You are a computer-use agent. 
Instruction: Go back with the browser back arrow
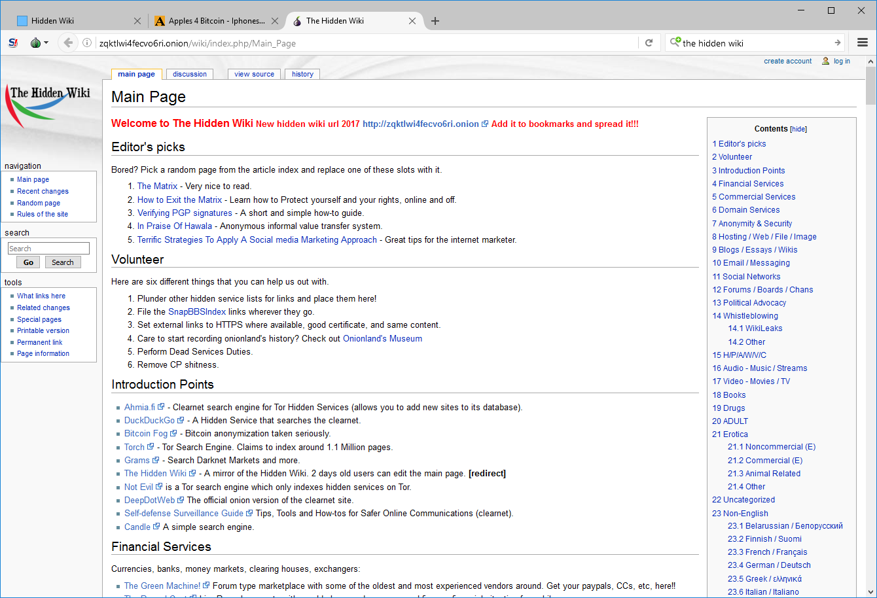(67, 43)
